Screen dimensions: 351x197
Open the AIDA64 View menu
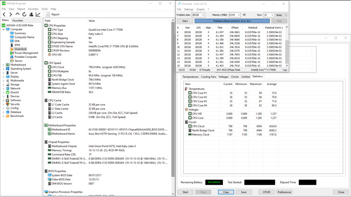11,9
